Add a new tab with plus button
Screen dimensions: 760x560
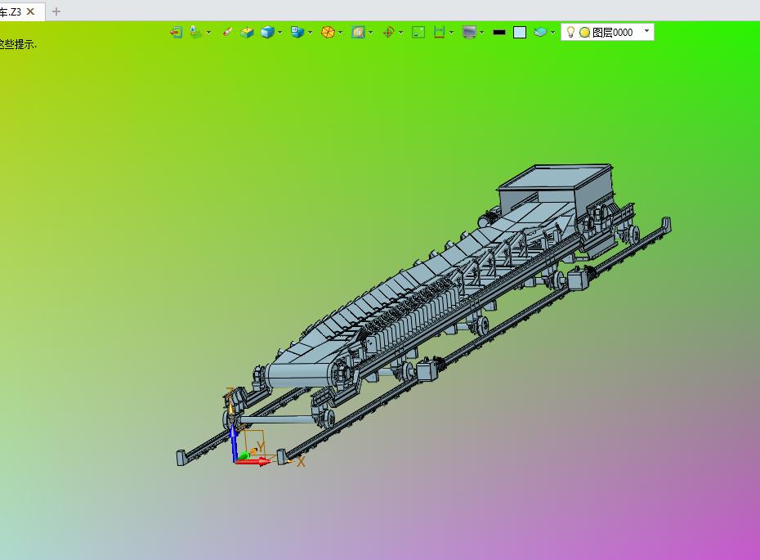tap(56, 11)
